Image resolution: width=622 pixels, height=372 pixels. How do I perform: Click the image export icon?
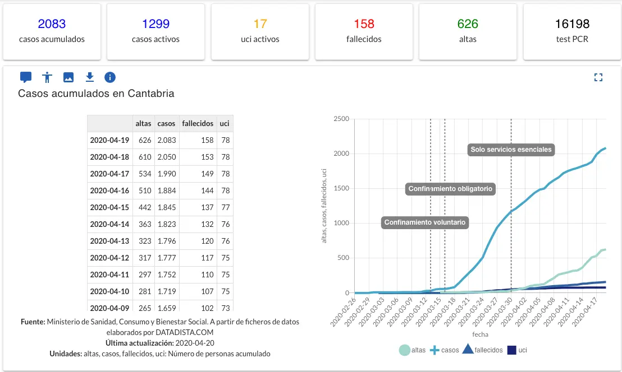(68, 77)
